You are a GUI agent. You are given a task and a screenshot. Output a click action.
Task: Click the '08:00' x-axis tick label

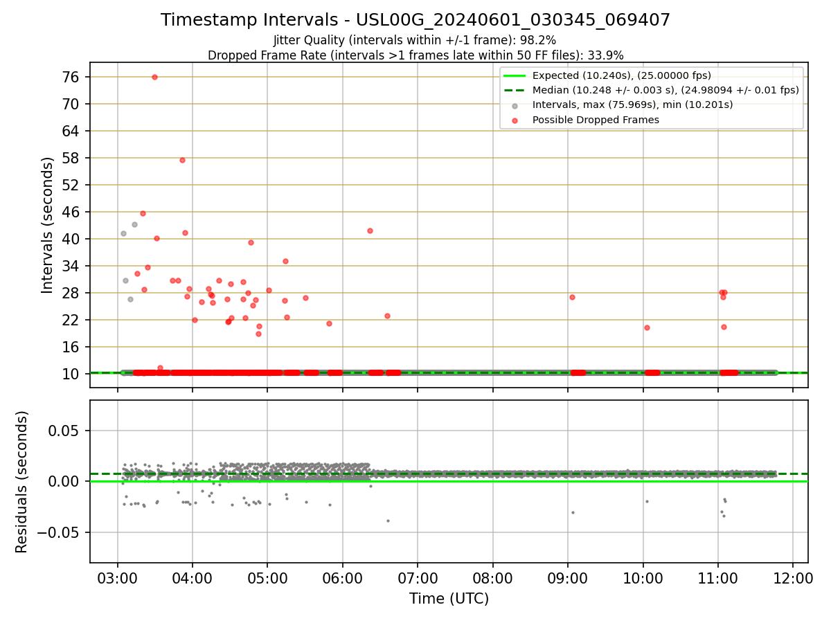492,577
